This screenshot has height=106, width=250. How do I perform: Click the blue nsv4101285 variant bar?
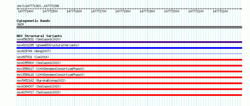pos(129,48)
